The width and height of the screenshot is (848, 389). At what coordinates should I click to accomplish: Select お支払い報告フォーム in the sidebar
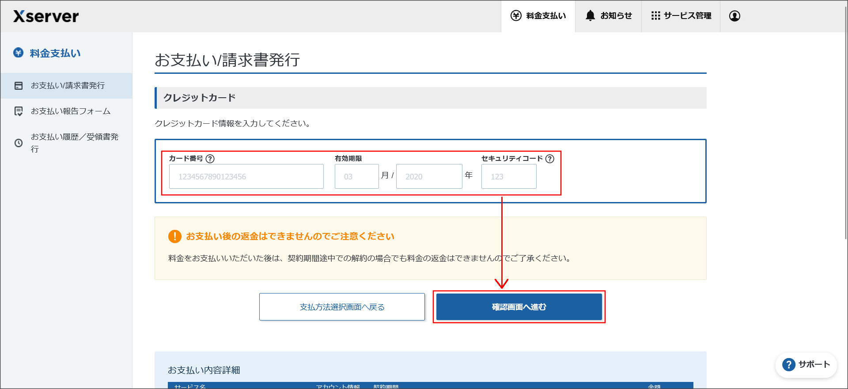66,111
